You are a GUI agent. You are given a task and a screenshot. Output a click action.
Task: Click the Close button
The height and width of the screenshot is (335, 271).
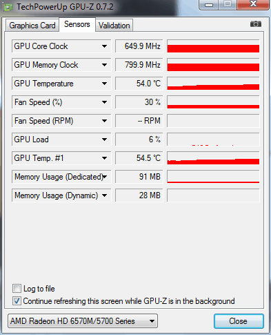point(239,321)
